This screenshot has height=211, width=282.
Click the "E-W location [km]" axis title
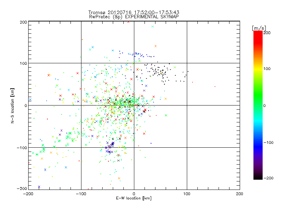pos(134,198)
